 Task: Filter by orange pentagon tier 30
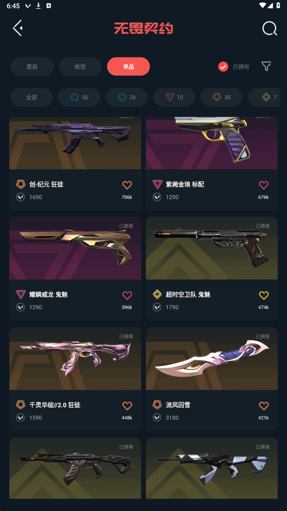221,97
